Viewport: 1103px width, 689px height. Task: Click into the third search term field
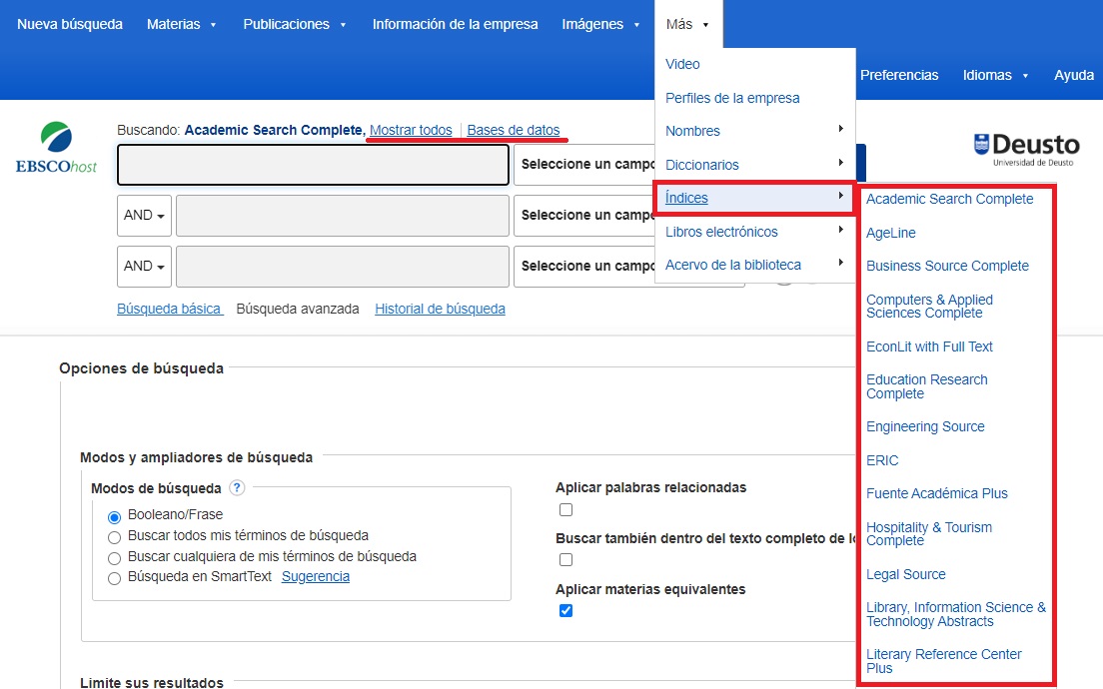tap(342, 267)
